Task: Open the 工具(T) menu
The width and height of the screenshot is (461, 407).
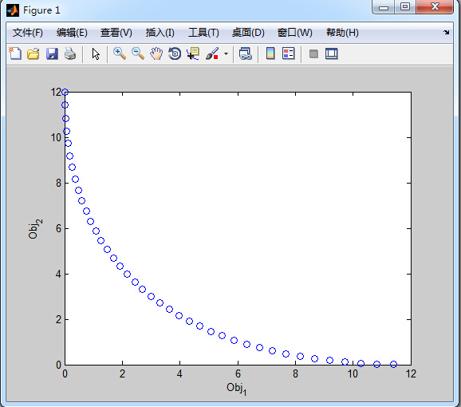Action: (203, 33)
